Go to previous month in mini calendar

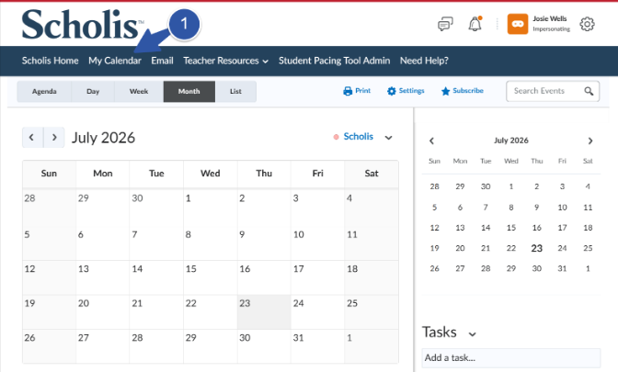tap(431, 141)
